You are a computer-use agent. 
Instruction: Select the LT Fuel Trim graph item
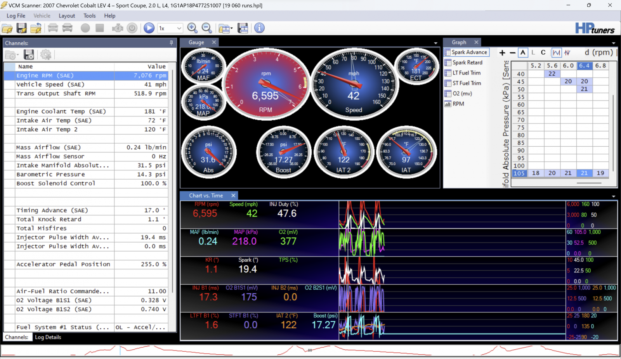point(463,73)
